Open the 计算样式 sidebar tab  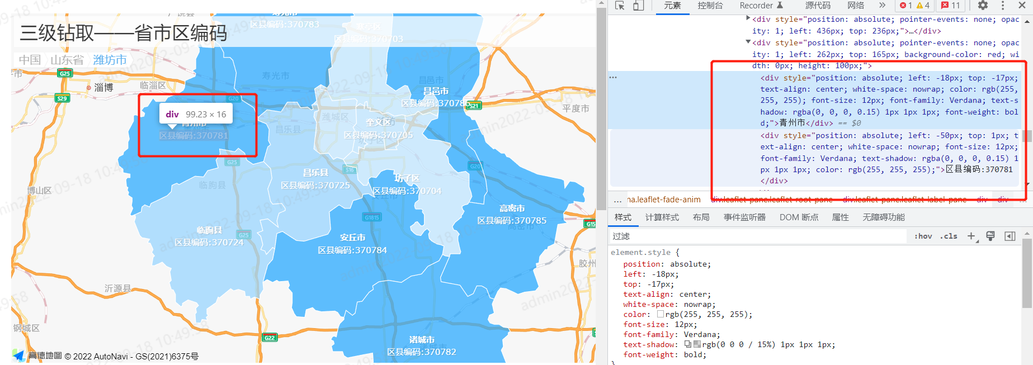[662, 217]
